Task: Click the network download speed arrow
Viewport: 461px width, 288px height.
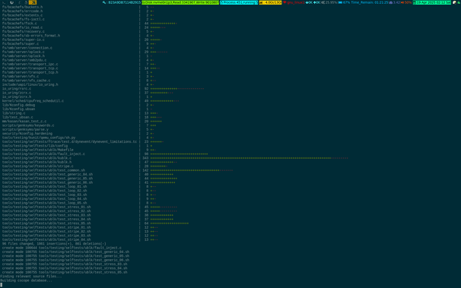Action: (x=307, y=2)
